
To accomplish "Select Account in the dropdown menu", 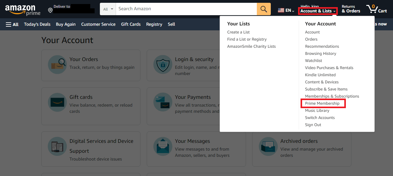I will point(312,32).
